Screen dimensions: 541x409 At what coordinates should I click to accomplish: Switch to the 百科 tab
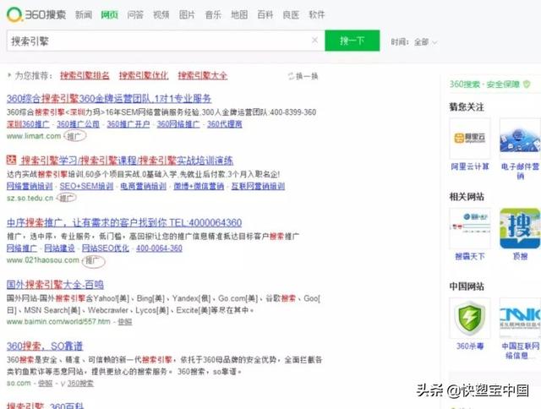pyautogui.click(x=265, y=15)
